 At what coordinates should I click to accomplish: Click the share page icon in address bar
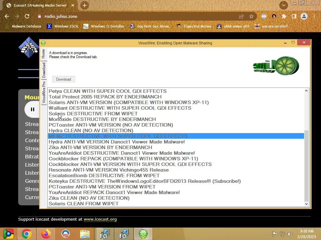point(241,16)
